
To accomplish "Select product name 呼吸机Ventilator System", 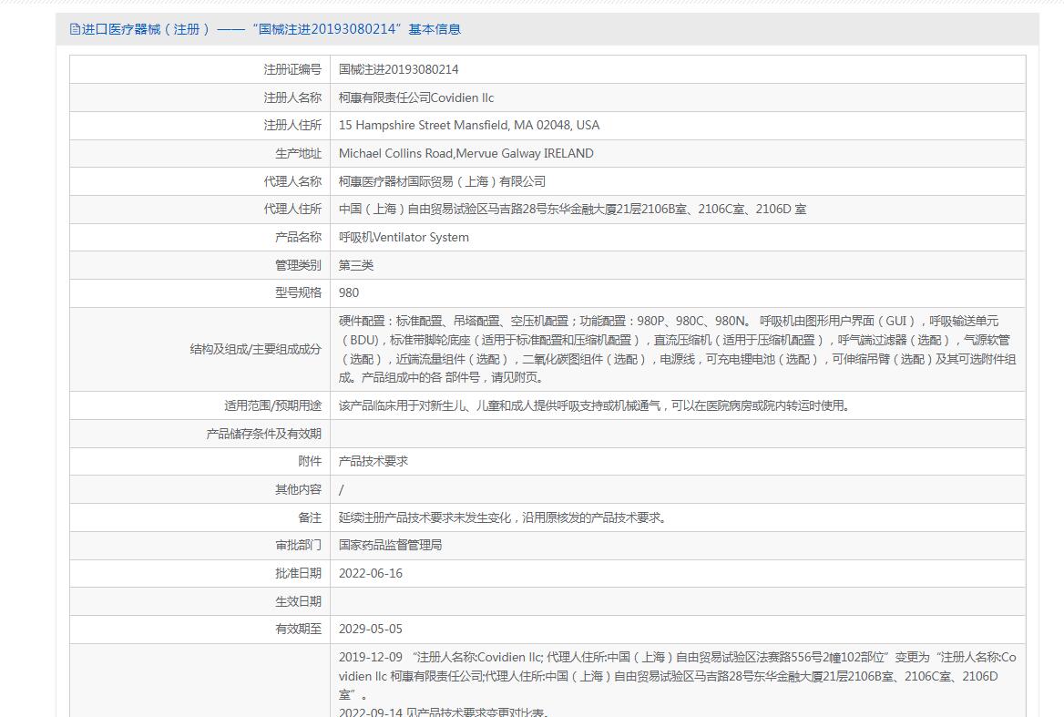I will 404,238.
